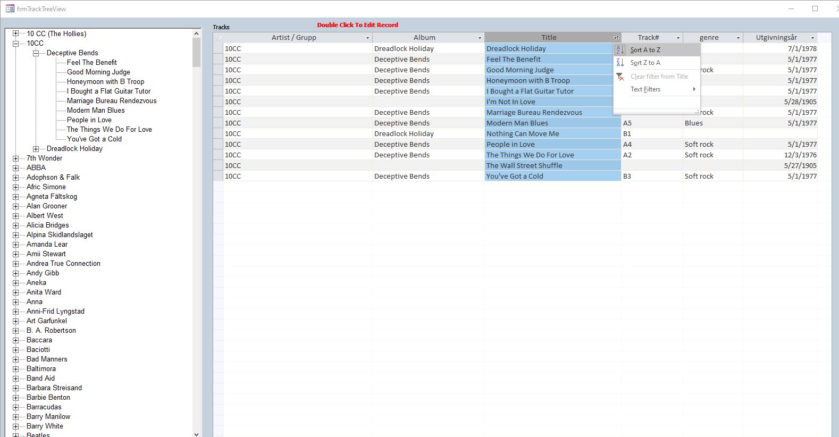Select People in Love tree item

[x=89, y=120]
